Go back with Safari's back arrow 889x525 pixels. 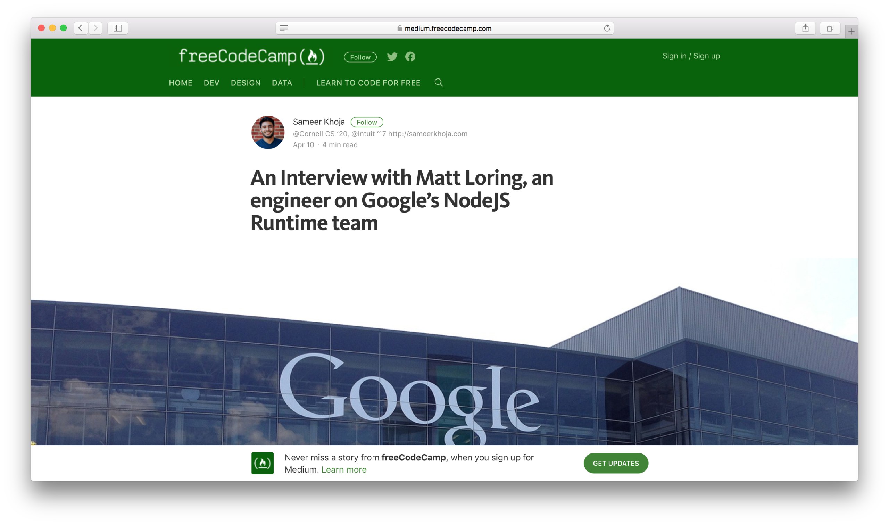click(81, 28)
